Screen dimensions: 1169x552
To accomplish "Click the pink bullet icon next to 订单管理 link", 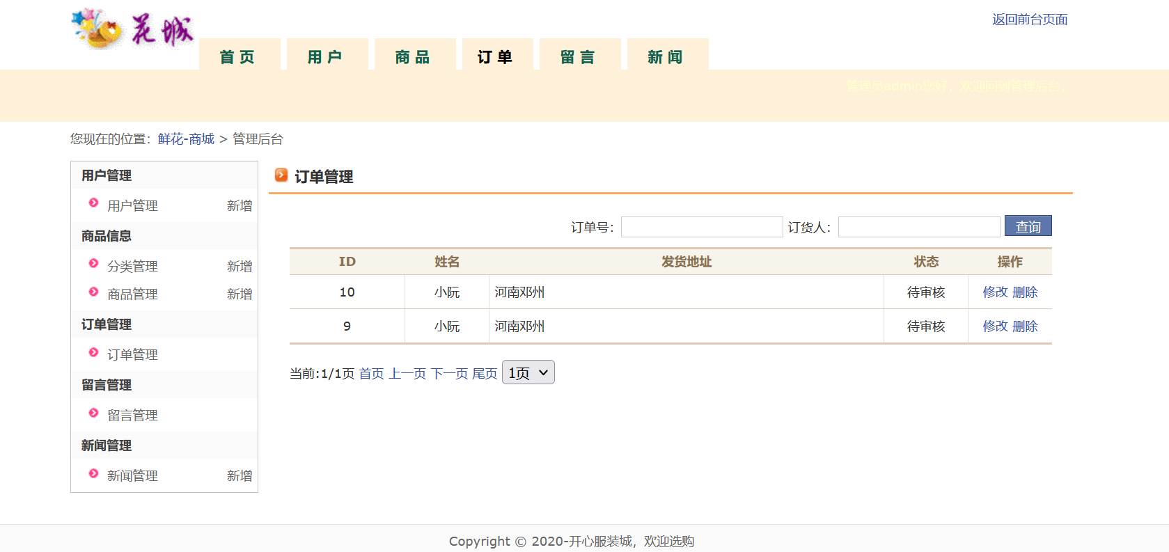I will click(93, 352).
